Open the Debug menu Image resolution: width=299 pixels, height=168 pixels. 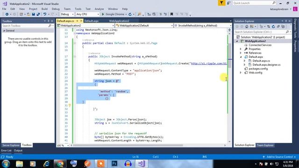(x=56, y=9)
